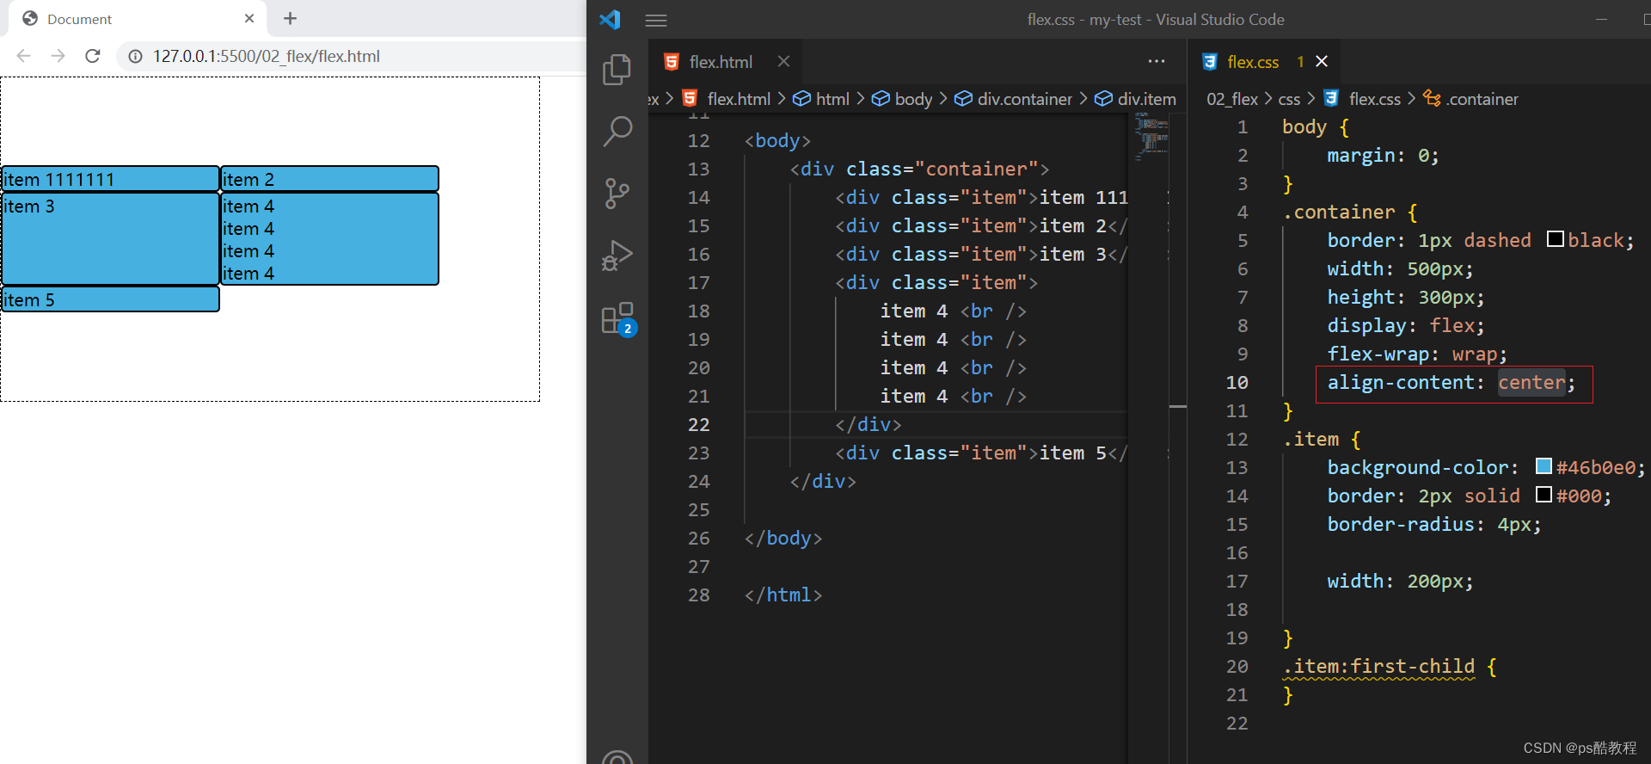Open the Accounts icon at bottom of activity bar

point(617,757)
